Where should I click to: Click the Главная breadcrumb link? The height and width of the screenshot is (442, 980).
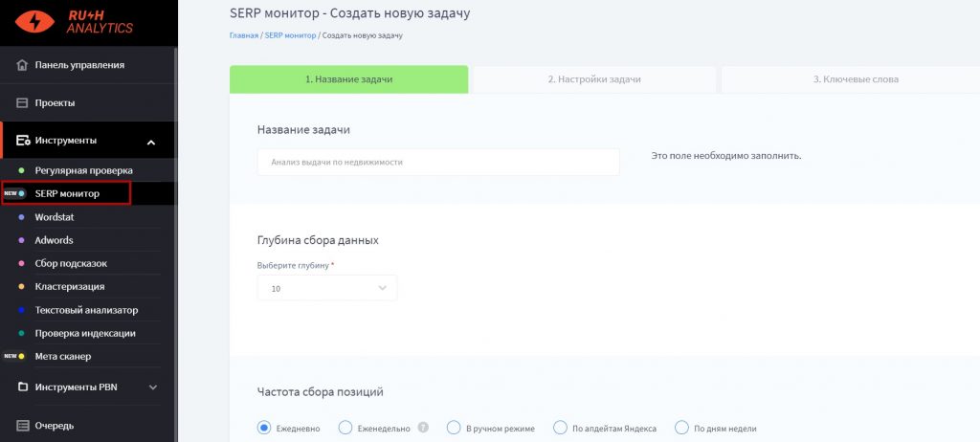point(244,35)
